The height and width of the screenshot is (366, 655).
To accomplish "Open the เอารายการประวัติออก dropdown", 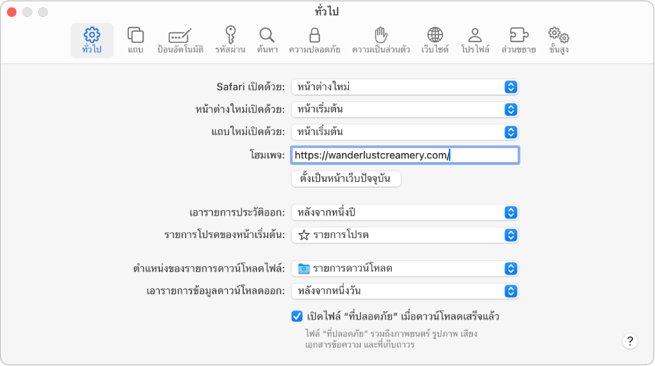I will [x=405, y=211].
